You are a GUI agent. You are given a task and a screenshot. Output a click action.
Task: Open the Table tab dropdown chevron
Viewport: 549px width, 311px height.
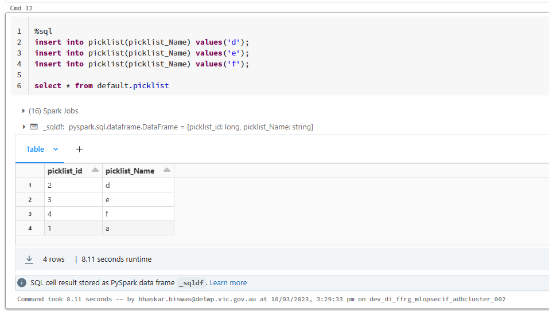click(56, 149)
